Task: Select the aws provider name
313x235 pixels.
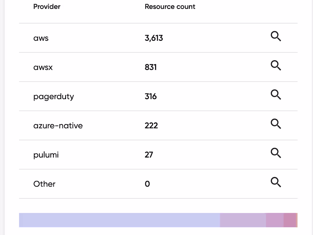Action: 41,38
